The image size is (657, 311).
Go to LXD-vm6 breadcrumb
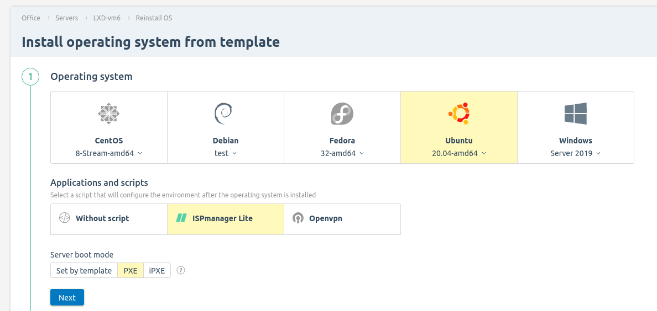click(107, 18)
